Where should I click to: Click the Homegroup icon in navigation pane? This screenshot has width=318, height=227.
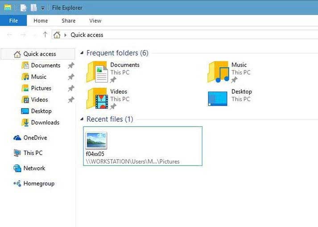(17, 183)
